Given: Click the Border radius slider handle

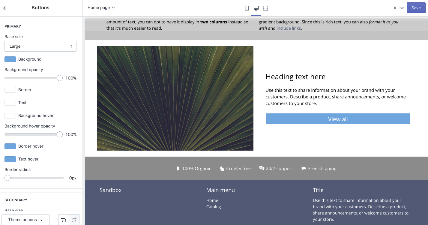Looking at the screenshot, I should (x=7, y=178).
